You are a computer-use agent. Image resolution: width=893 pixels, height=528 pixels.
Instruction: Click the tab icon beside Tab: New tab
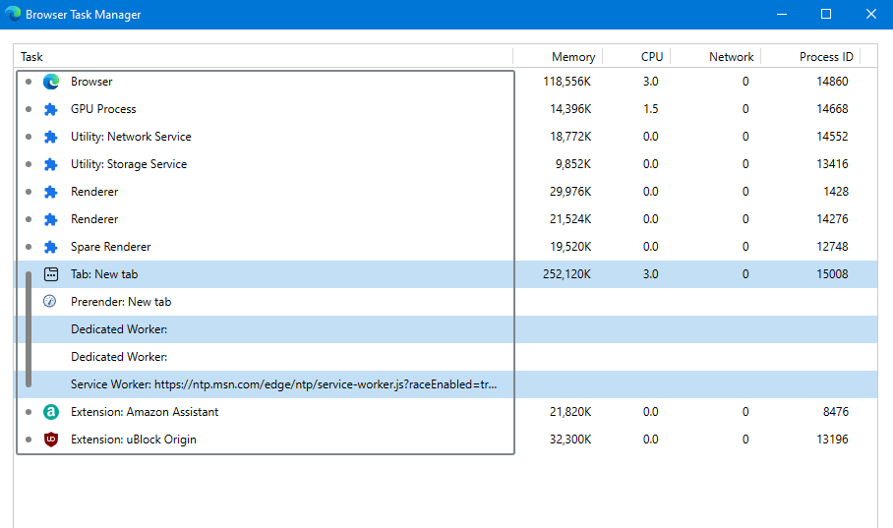[51, 274]
